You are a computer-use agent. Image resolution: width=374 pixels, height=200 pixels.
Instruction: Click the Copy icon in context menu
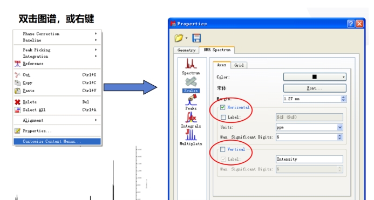[x=17, y=82]
